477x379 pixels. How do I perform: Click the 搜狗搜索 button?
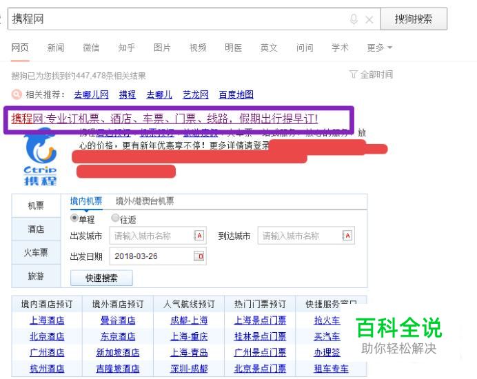(x=414, y=19)
